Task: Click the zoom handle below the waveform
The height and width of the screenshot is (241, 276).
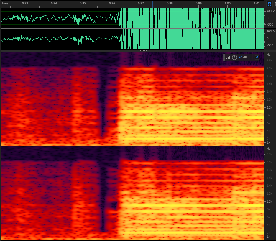Action: click(143, 50)
